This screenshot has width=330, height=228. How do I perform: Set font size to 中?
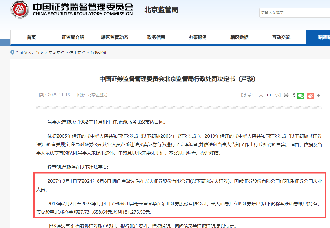pos(269,95)
